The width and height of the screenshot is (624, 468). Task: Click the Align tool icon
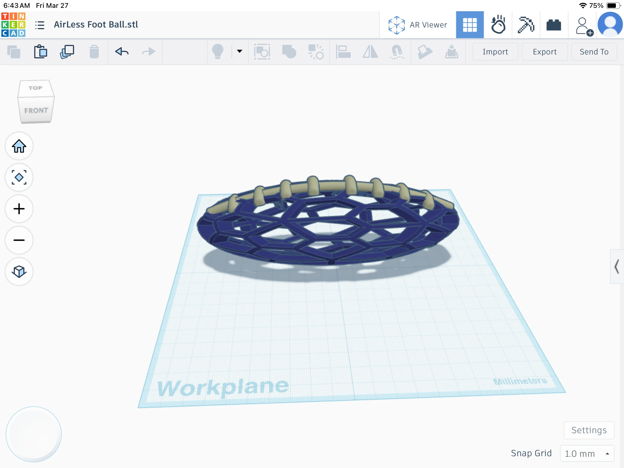click(343, 52)
